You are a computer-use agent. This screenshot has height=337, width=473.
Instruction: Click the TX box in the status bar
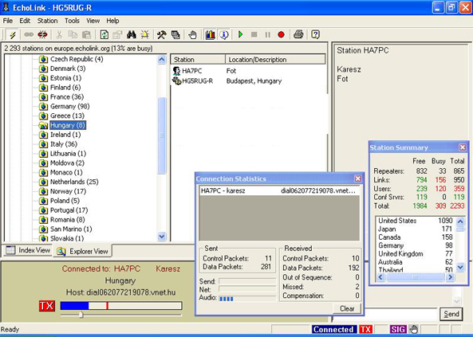tap(365, 330)
